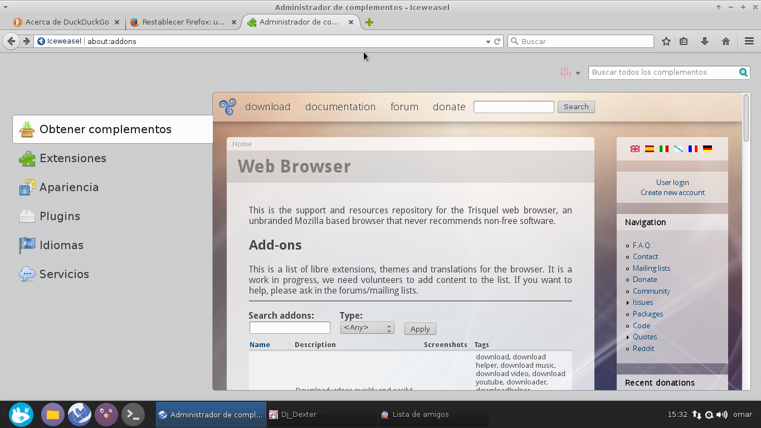Open the documentation link

tap(340, 107)
